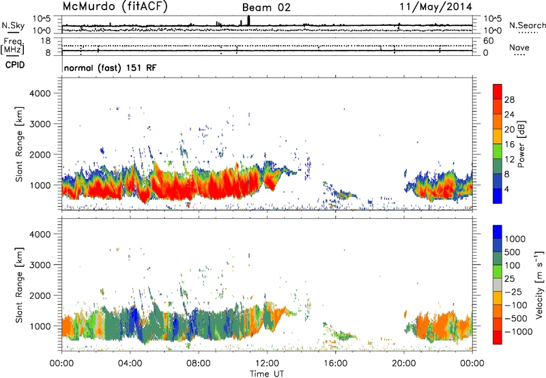Select the '24' label on the power colorbar

[509, 115]
